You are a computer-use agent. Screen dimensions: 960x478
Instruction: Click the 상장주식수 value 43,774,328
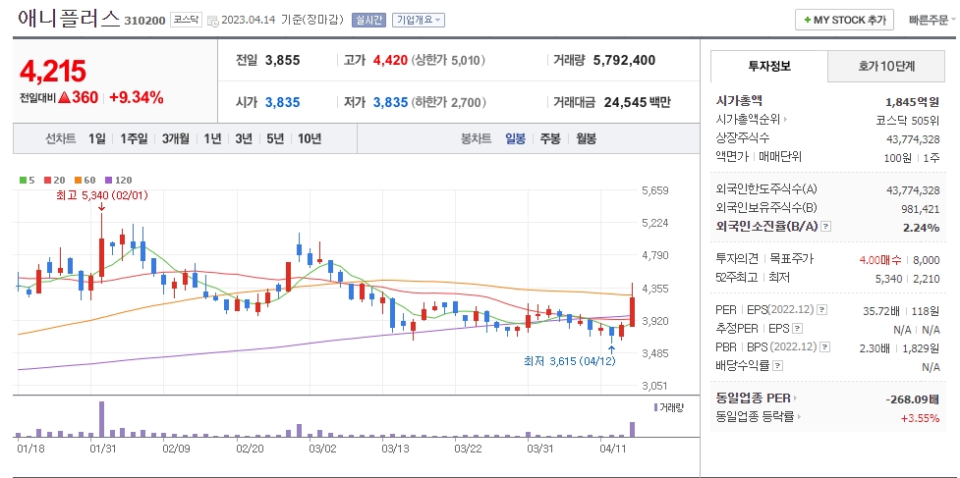pyautogui.click(x=913, y=139)
